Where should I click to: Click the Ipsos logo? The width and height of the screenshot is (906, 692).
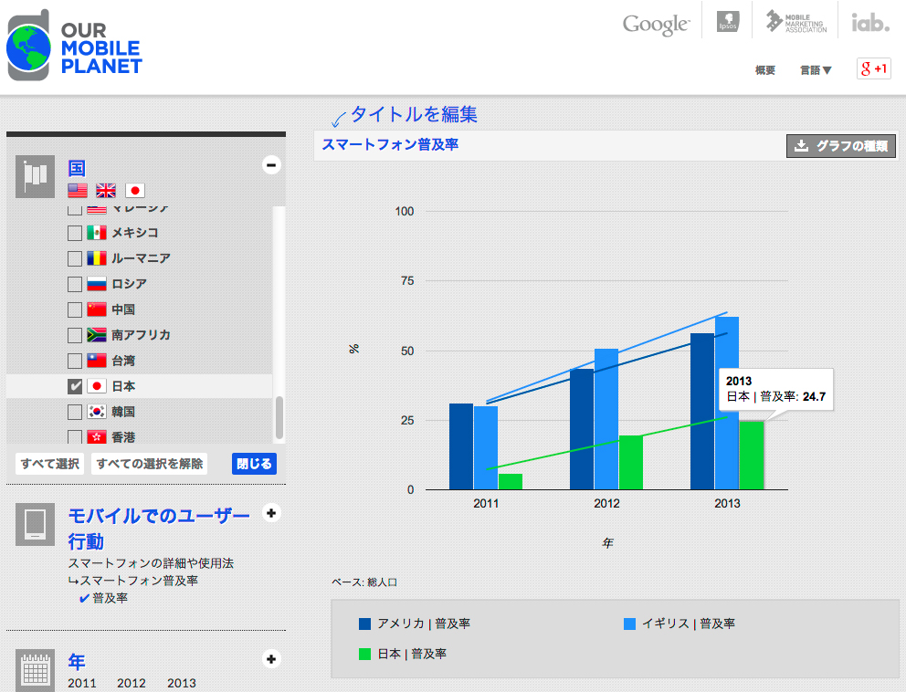tap(728, 21)
